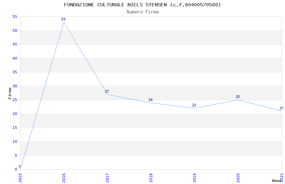The width and height of the screenshot is (285, 184).
Task: Click the y-axis tick label 30
Action: coord(15,86)
